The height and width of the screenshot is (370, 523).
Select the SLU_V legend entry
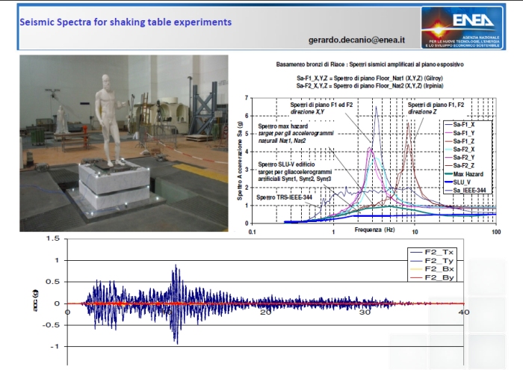pyautogui.click(x=469, y=182)
